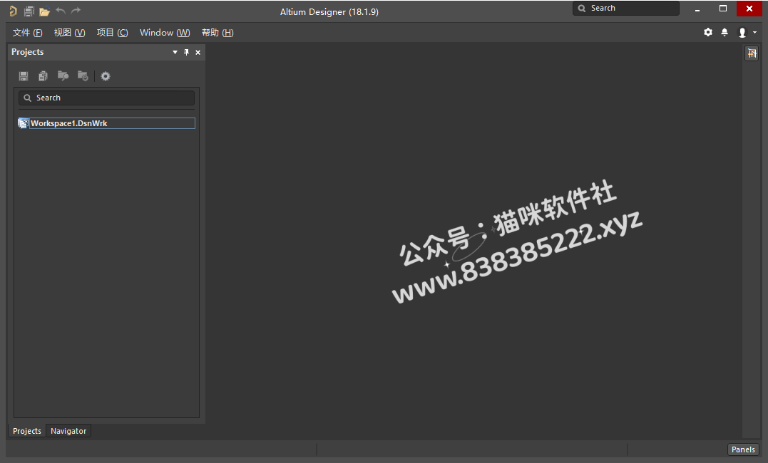This screenshot has width=768, height=463.
Task: Open notifications bell icon
Action: click(x=725, y=32)
